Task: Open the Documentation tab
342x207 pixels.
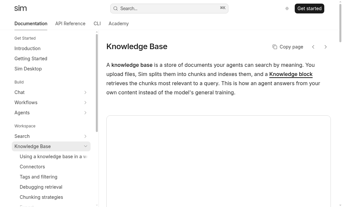Action: point(31,24)
